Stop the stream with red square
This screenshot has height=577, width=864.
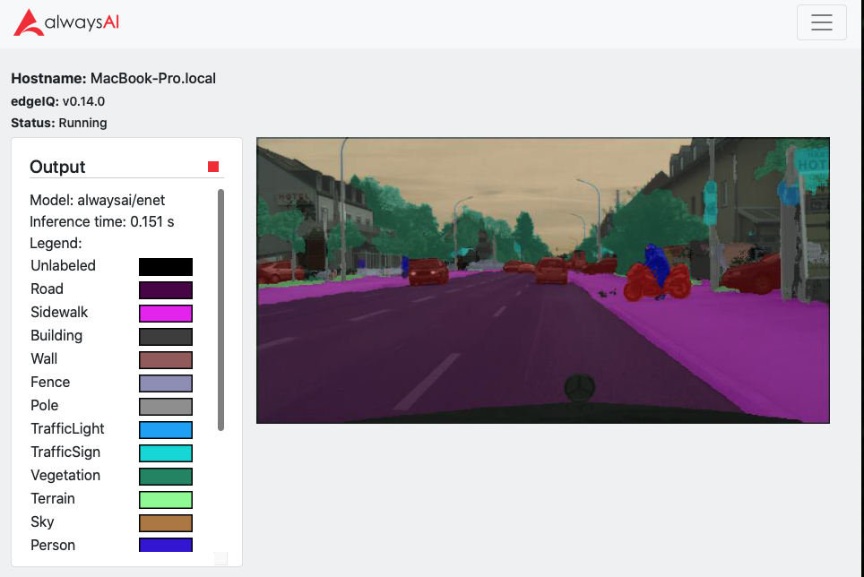pyautogui.click(x=213, y=167)
